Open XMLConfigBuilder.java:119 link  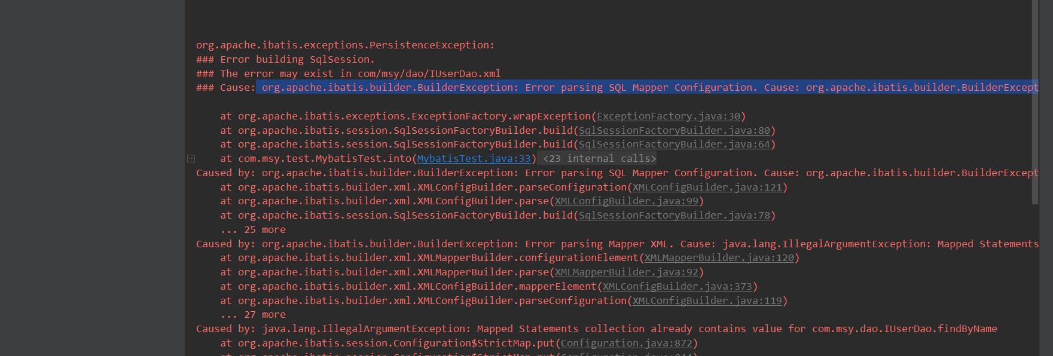(707, 300)
